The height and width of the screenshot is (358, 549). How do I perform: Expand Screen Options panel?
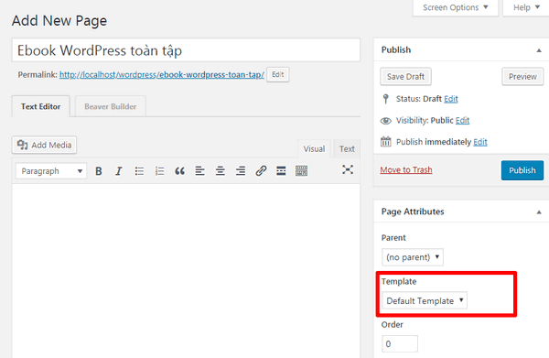click(x=455, y=7)
